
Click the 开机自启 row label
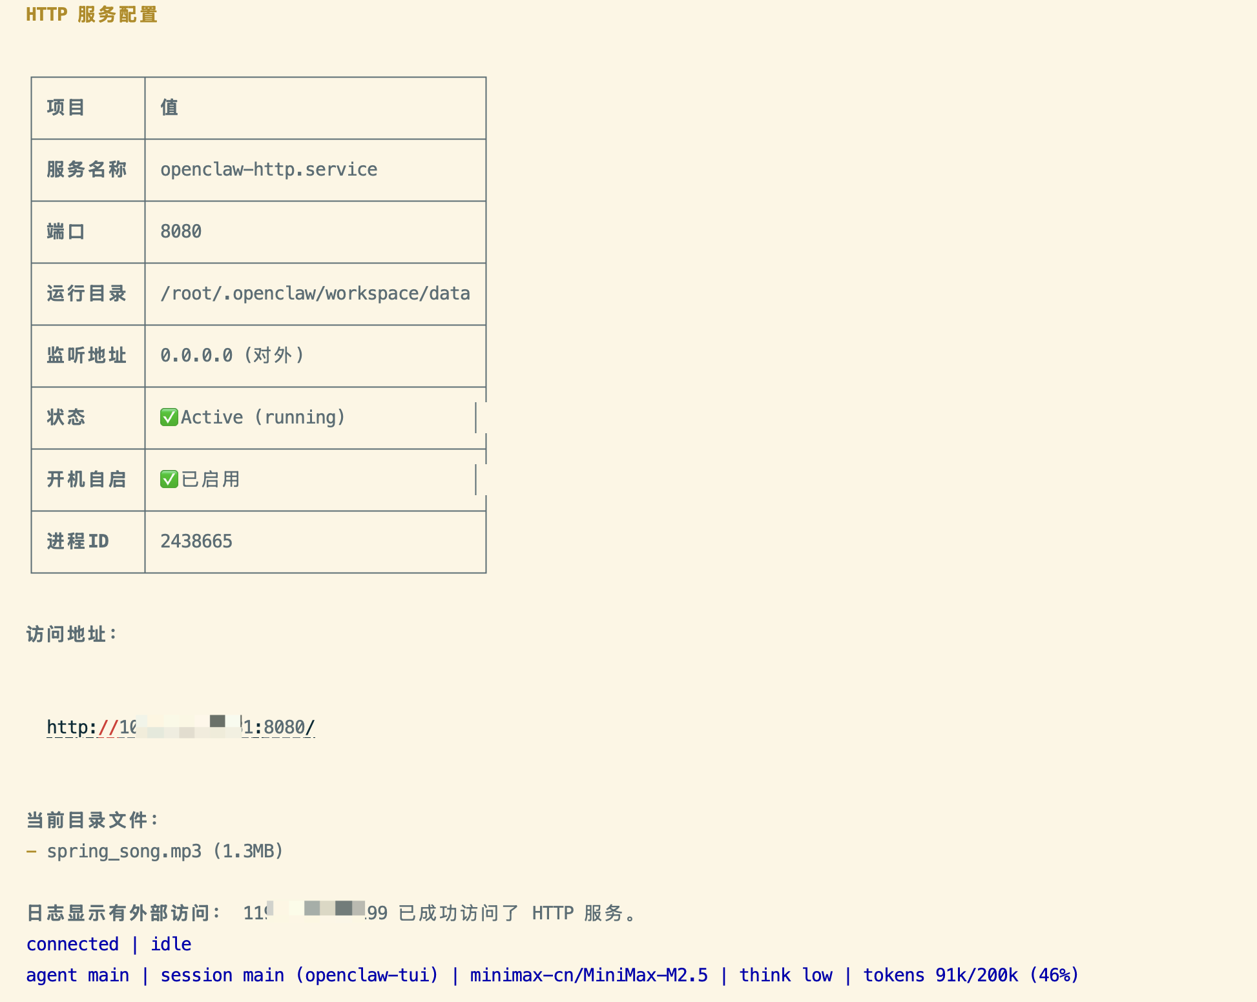coord(87,479)
